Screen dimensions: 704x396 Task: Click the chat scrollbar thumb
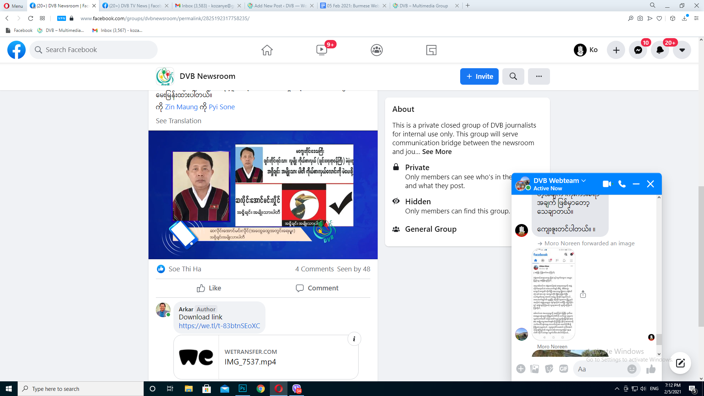(659, 339)
